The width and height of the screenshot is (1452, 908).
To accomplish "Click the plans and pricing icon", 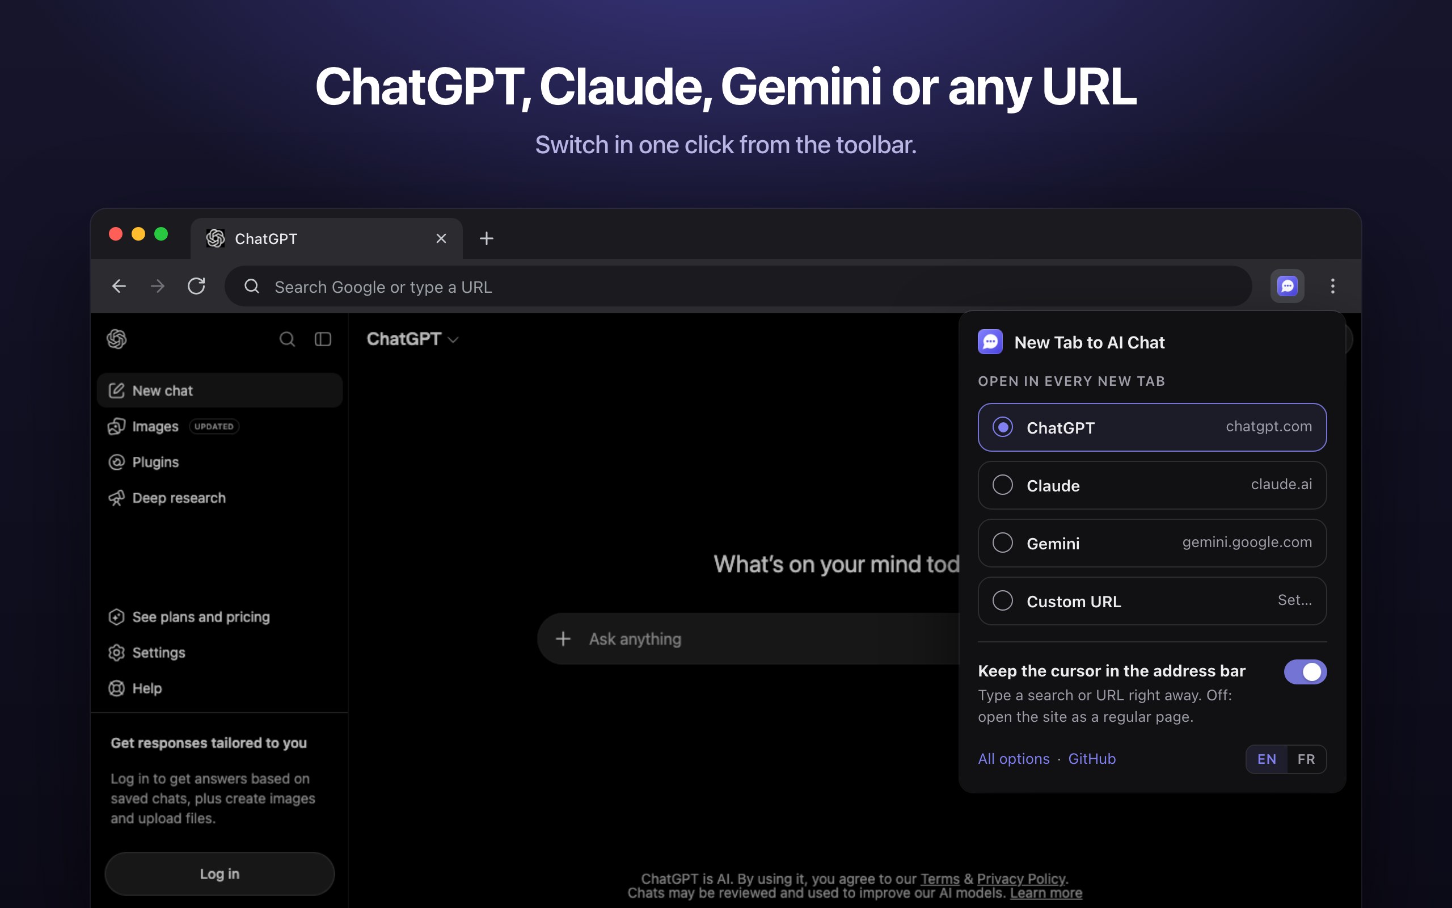I will (x=116, y=617).
